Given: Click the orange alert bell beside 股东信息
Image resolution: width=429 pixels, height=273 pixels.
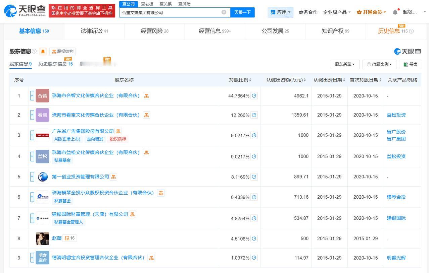Looking at the screenshot, I should pyautogui.click(x=43, y=52).
